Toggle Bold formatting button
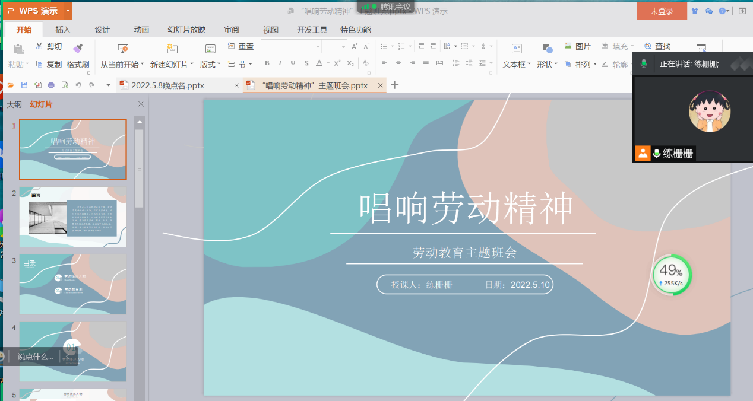753x401 pixels. pos(267,63)
